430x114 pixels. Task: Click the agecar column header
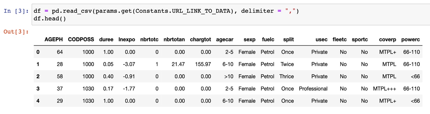tap(225, 39)
